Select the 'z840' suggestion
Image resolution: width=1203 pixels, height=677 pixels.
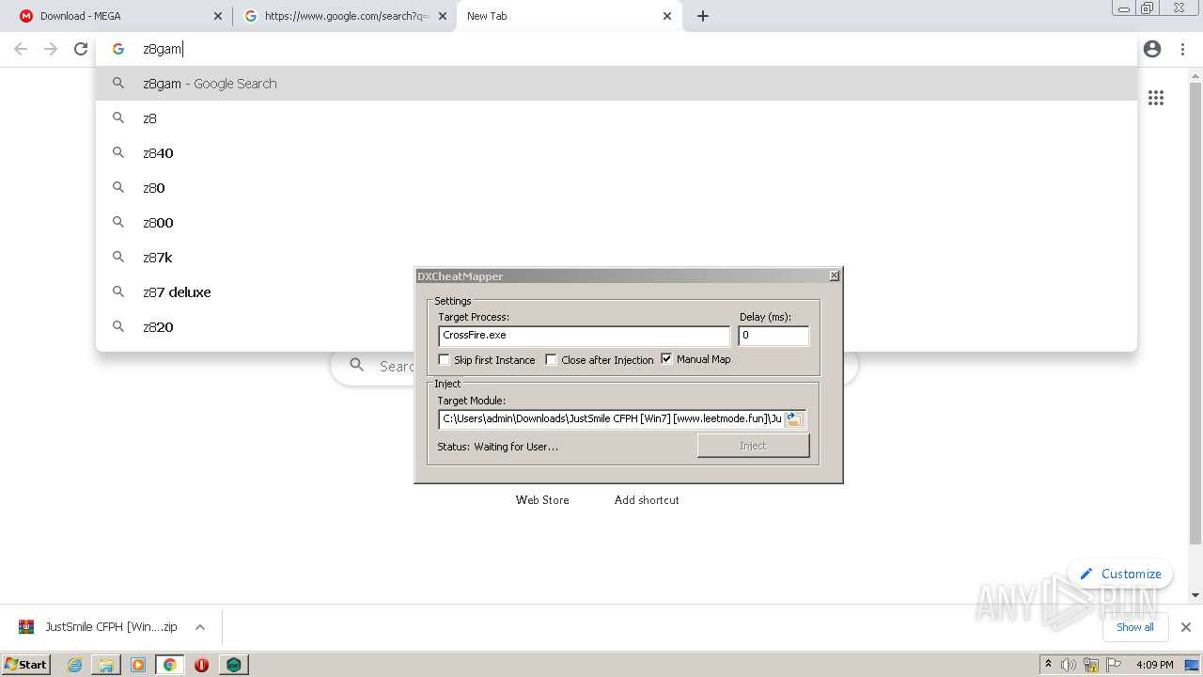(x=617, y=153)
